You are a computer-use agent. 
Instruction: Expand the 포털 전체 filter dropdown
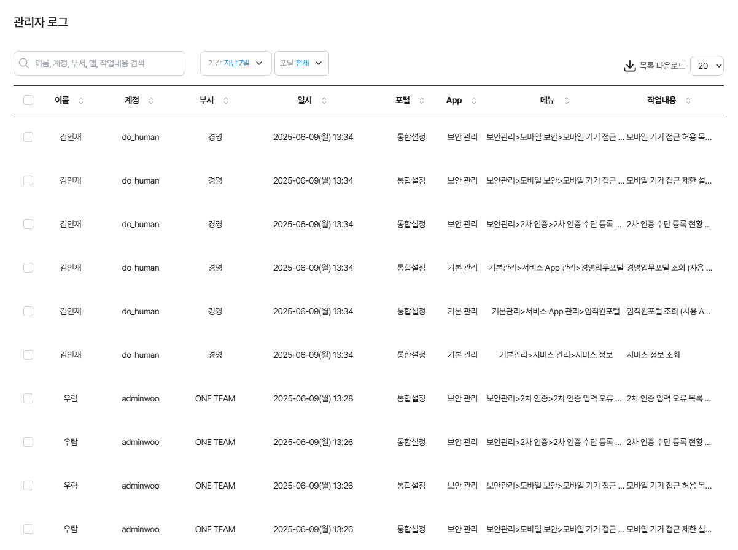301,63
